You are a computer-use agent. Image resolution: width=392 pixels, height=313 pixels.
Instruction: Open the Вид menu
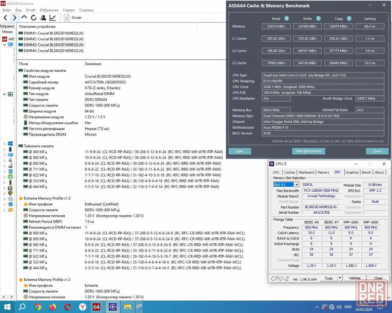pos(18,10)
